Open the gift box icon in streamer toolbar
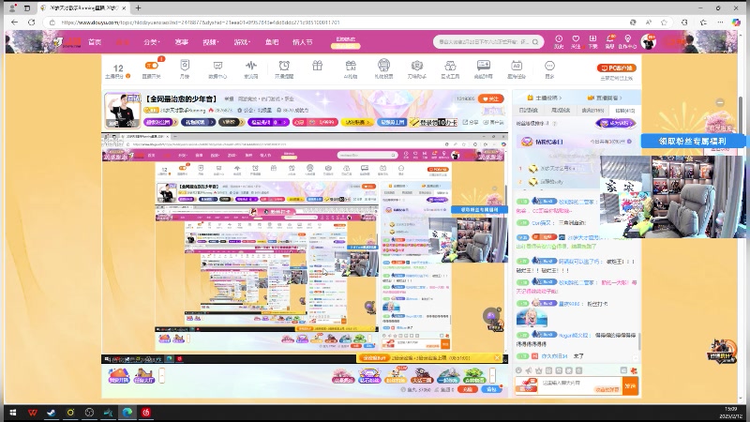 (317, 66)
